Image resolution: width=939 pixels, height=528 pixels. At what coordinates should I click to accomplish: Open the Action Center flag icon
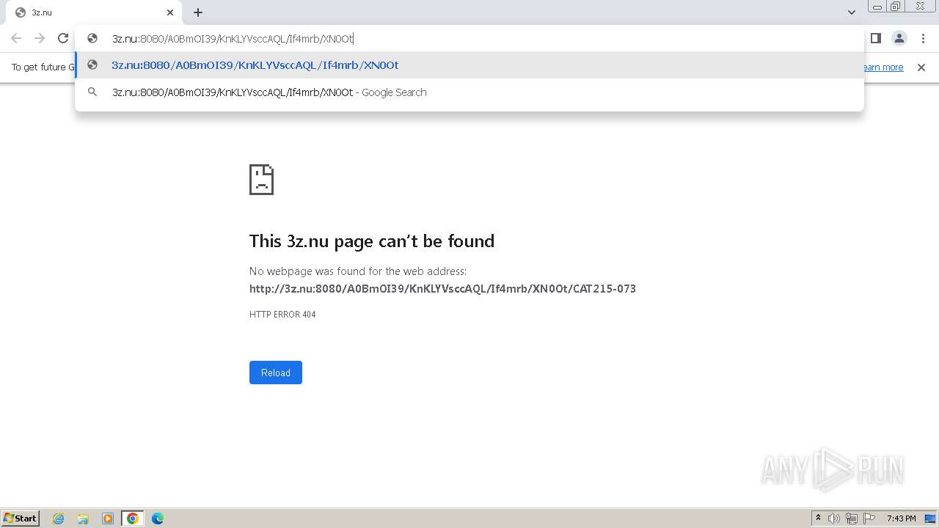[869, 518]
